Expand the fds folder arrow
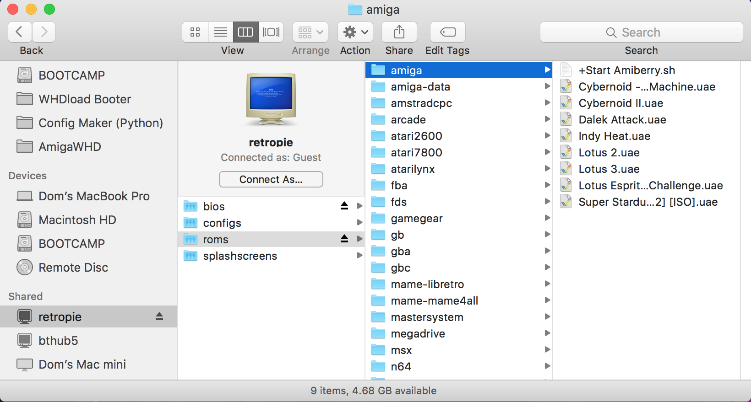This screenshot has height=402, width=751. pos(547,202)
